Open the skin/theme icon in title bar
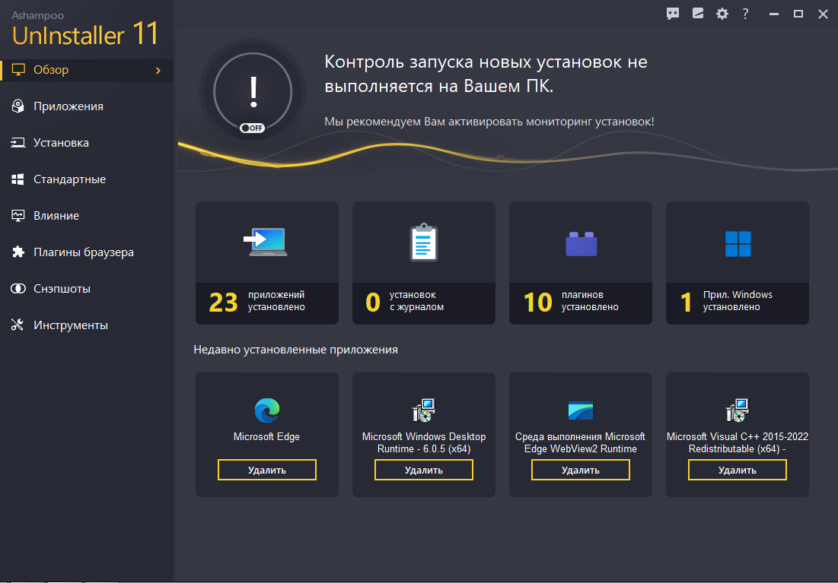This screenshot has height=583, width=838. (x=697, y=14)
